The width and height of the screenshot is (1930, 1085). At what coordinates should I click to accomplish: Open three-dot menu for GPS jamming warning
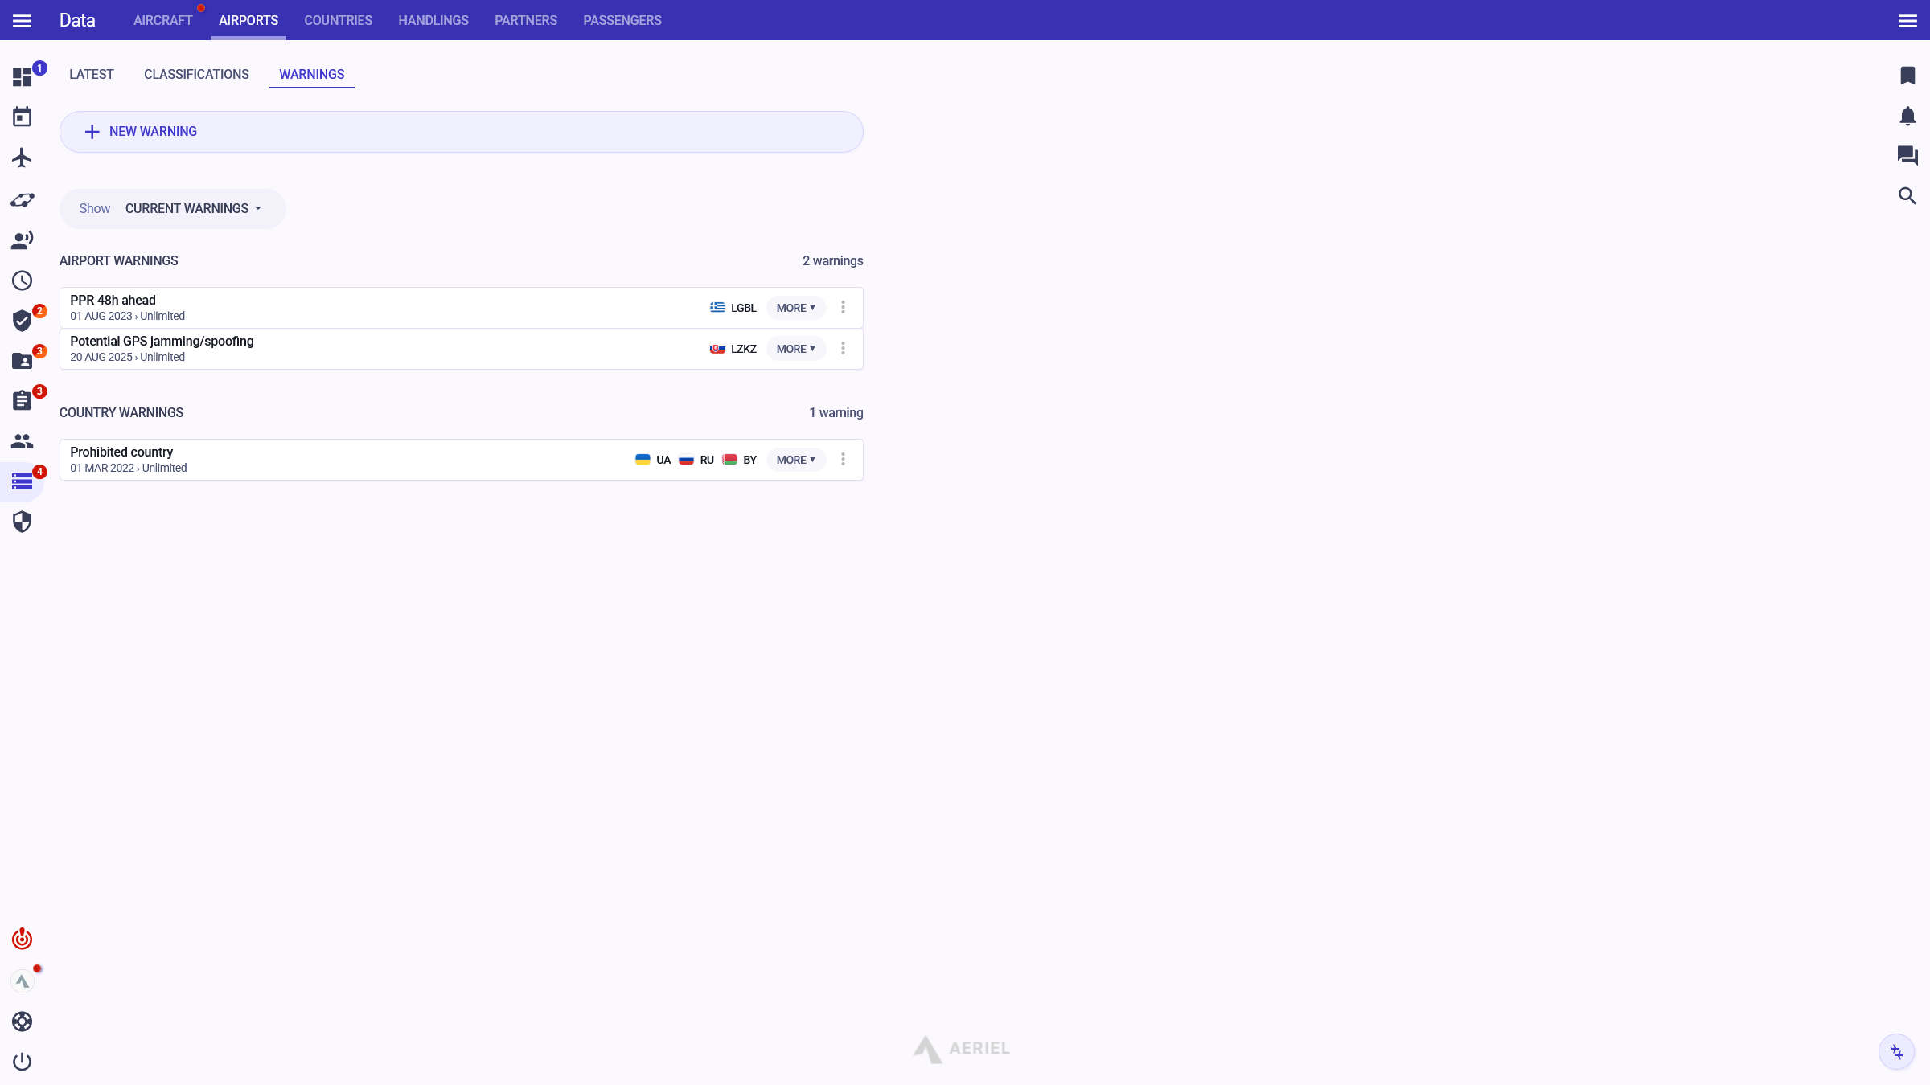843,349
